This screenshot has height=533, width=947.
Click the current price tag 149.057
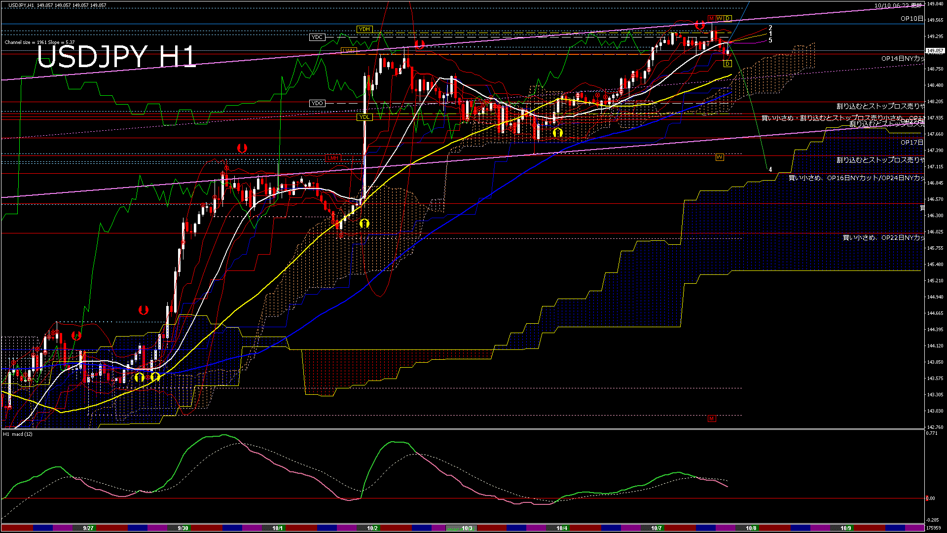coord(935,51)
